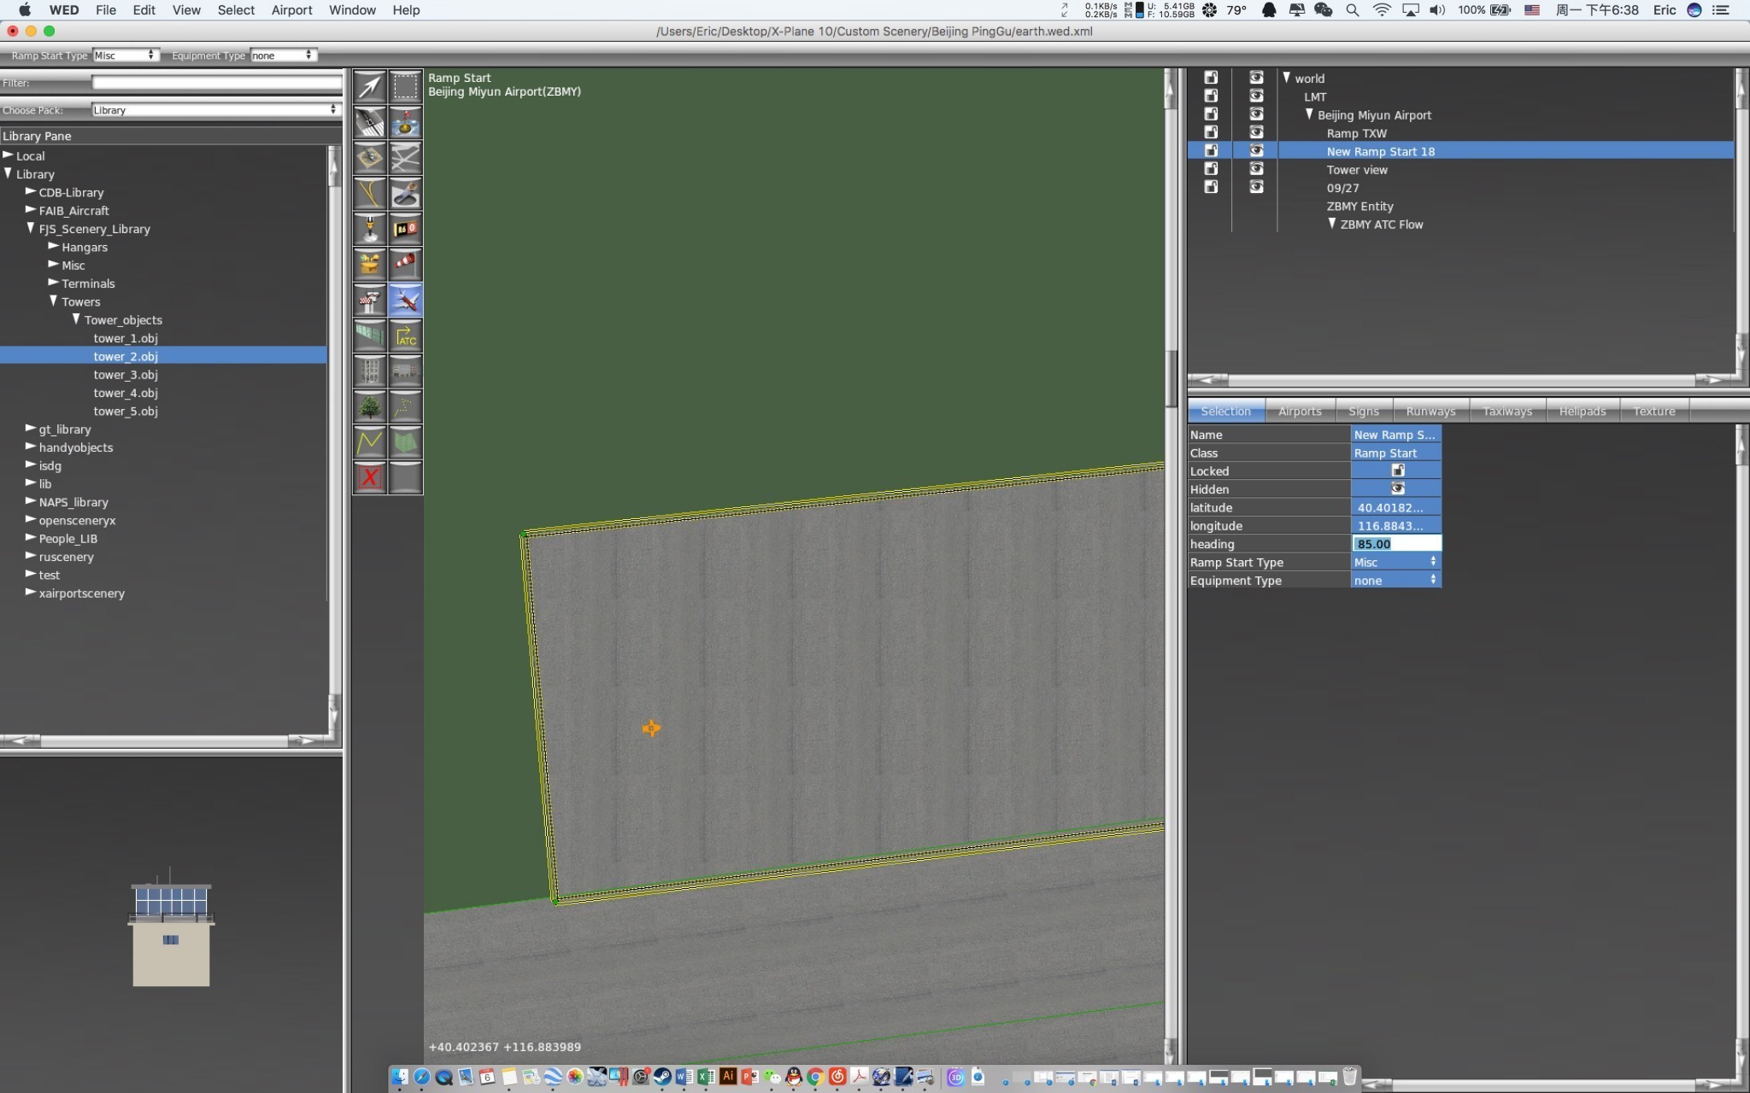Select ZBMY Entity in hierarchy
Image resolution: width=1750 pixels, height=1093 pixels.
[1359, 206]
